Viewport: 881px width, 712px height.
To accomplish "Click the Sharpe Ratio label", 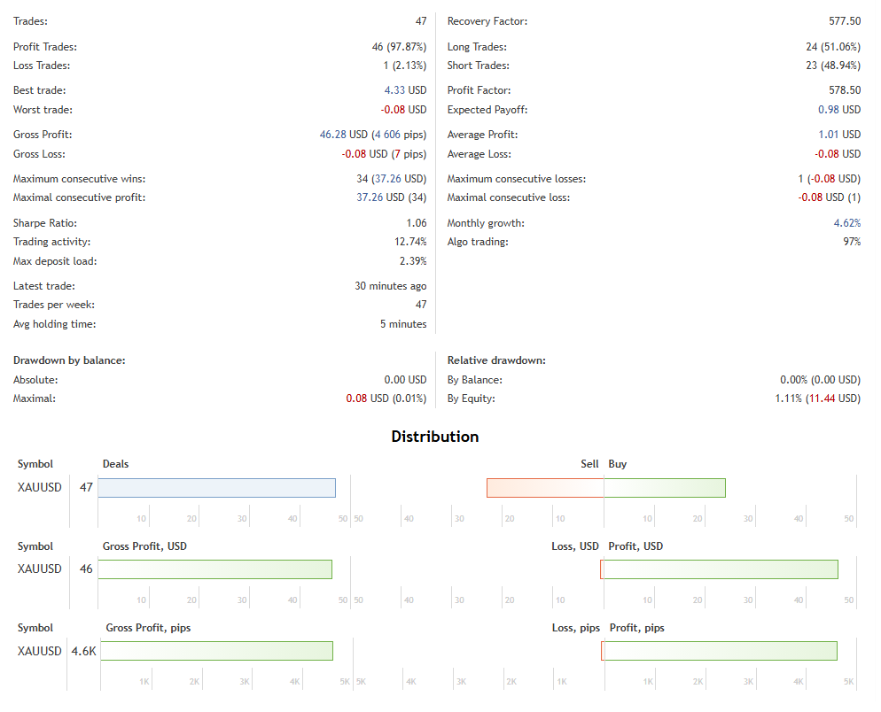I will tap(45, 223).
